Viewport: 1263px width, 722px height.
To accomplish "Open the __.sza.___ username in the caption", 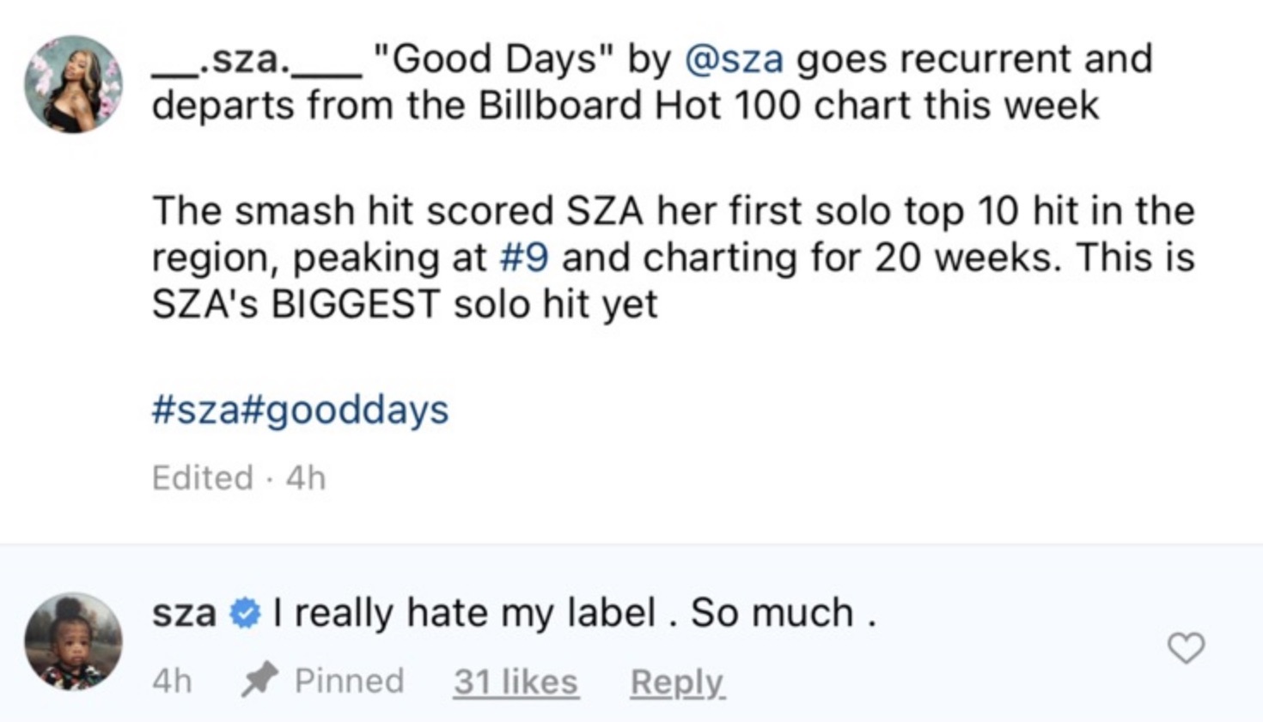I will [256, 60].
